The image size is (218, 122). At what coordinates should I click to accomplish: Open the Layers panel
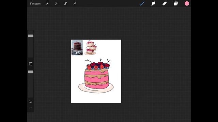tap(176, 4)
